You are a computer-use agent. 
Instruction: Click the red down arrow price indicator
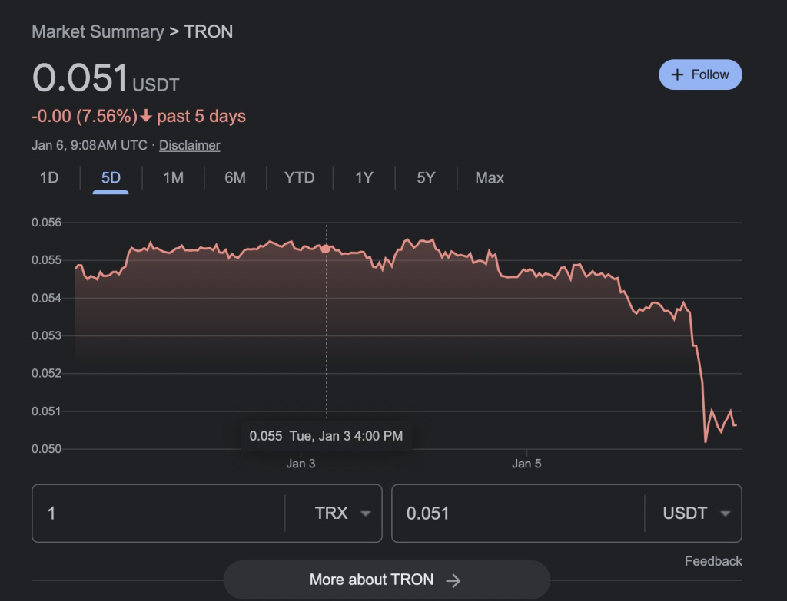tap(146, 117)
